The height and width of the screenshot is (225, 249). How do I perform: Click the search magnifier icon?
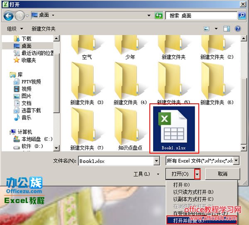click(242, 15)
